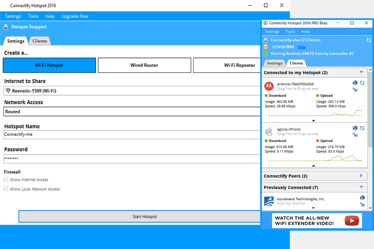
Task: Switch to Settings tab in PRO Beta window
Action: click(x=274, y=63)
